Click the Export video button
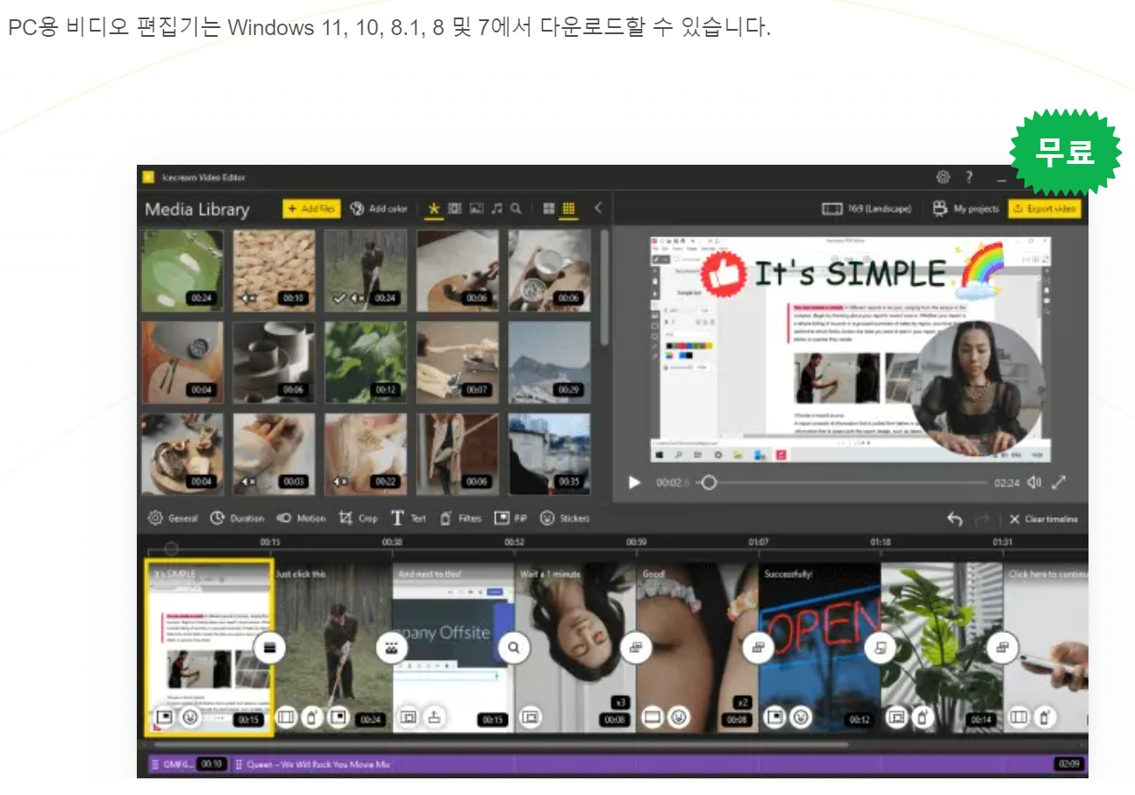This screenshot has height=795, width=1135. 1045,209
